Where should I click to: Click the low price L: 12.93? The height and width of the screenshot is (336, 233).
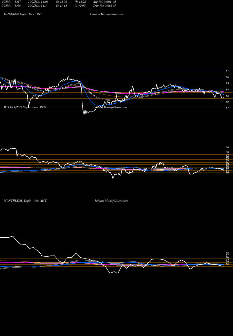pyautogui.click(x=80, y=5)
